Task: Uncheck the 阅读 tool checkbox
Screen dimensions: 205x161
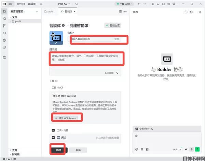Action: [x=53, y=138]
